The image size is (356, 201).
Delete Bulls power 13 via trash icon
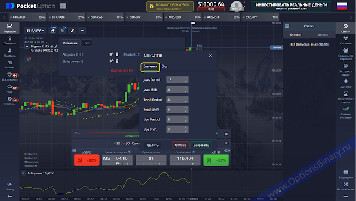point(117,61)
